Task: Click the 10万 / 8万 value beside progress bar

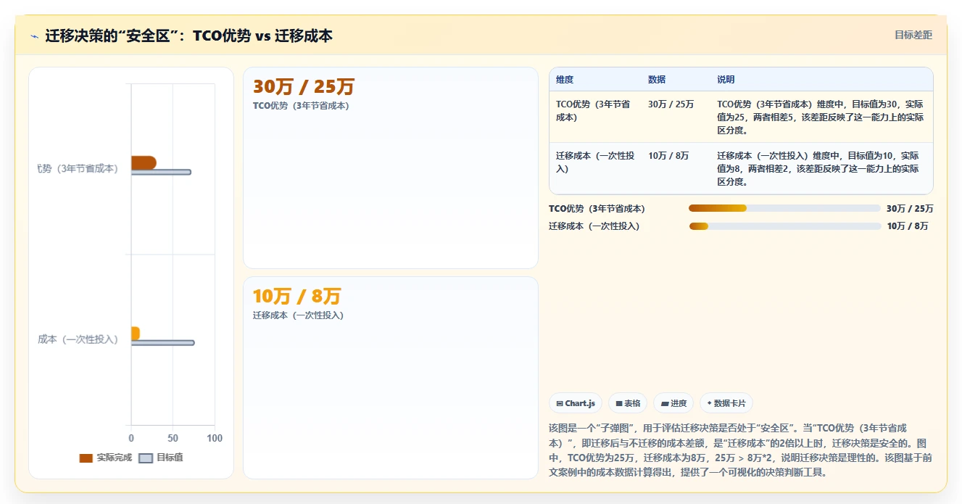Action: click(x=908, y=226)
